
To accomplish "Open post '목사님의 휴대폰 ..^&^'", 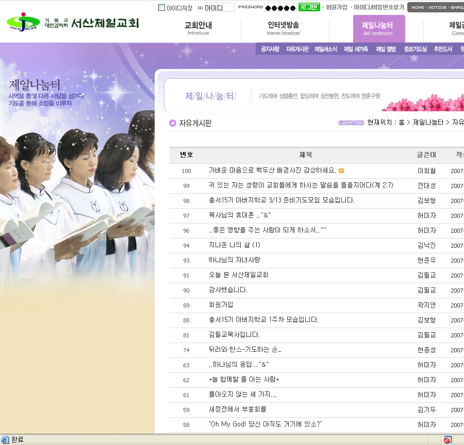I will pyautogui.click(x=240, y=215).
